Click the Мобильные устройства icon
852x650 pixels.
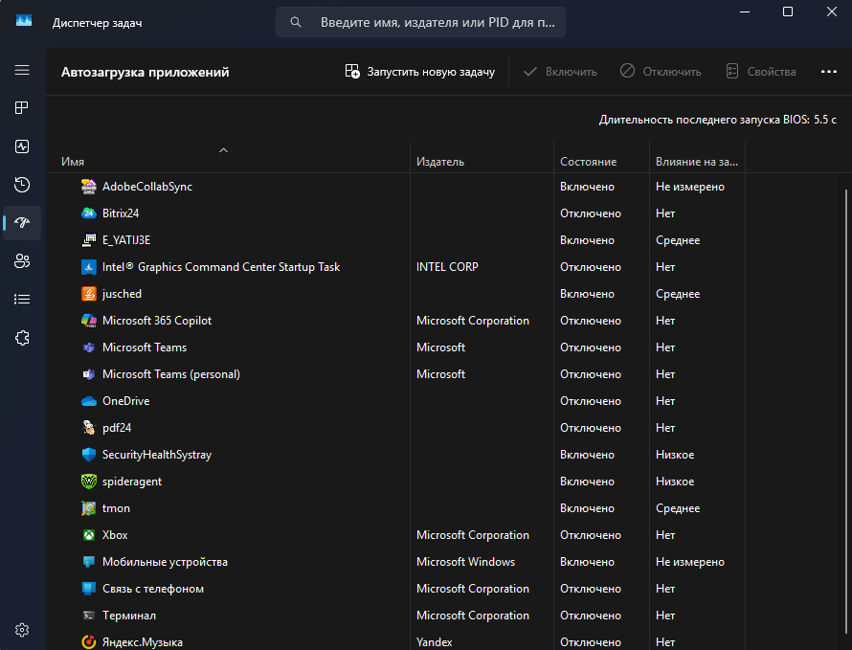pos(89,562)
